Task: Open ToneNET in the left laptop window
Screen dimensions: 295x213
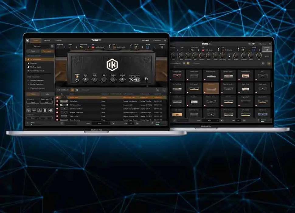Action: coord(145,40)
